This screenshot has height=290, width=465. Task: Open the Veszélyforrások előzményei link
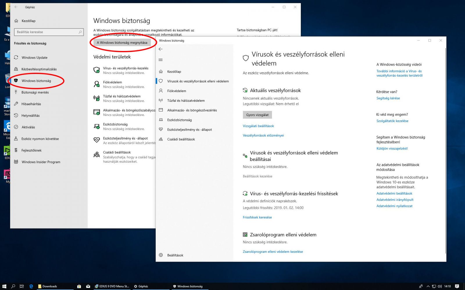click(x=263, y=135)
